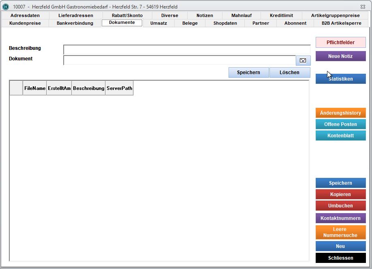Viewport: 372px width, 269px height.
Task: Go to the Kreditlimit tab
Action: pyautogui.click(x=282, y=15)
